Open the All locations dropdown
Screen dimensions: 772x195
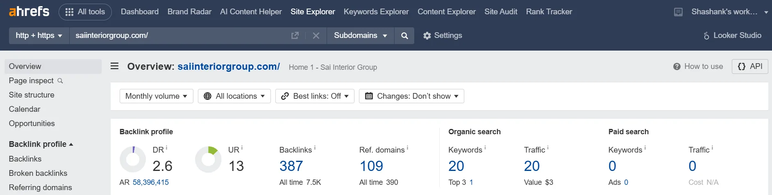[x=234, y=96]
